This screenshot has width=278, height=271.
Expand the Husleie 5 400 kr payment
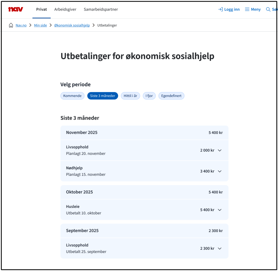(219, 210)
